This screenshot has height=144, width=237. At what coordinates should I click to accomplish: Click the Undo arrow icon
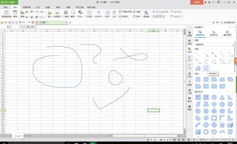(20, 22)
